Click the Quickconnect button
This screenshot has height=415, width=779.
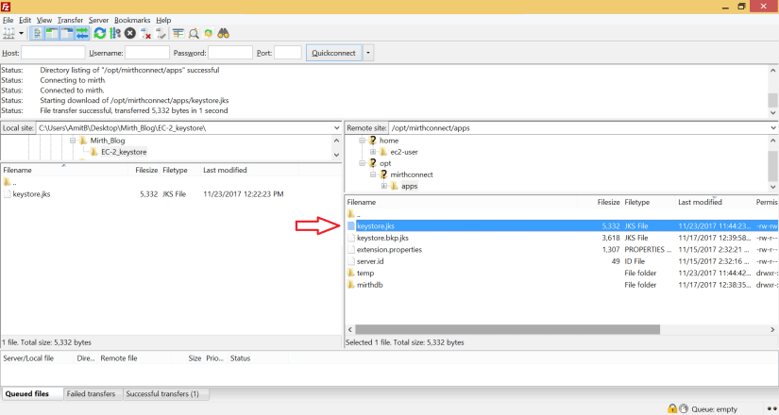(333, 53)
